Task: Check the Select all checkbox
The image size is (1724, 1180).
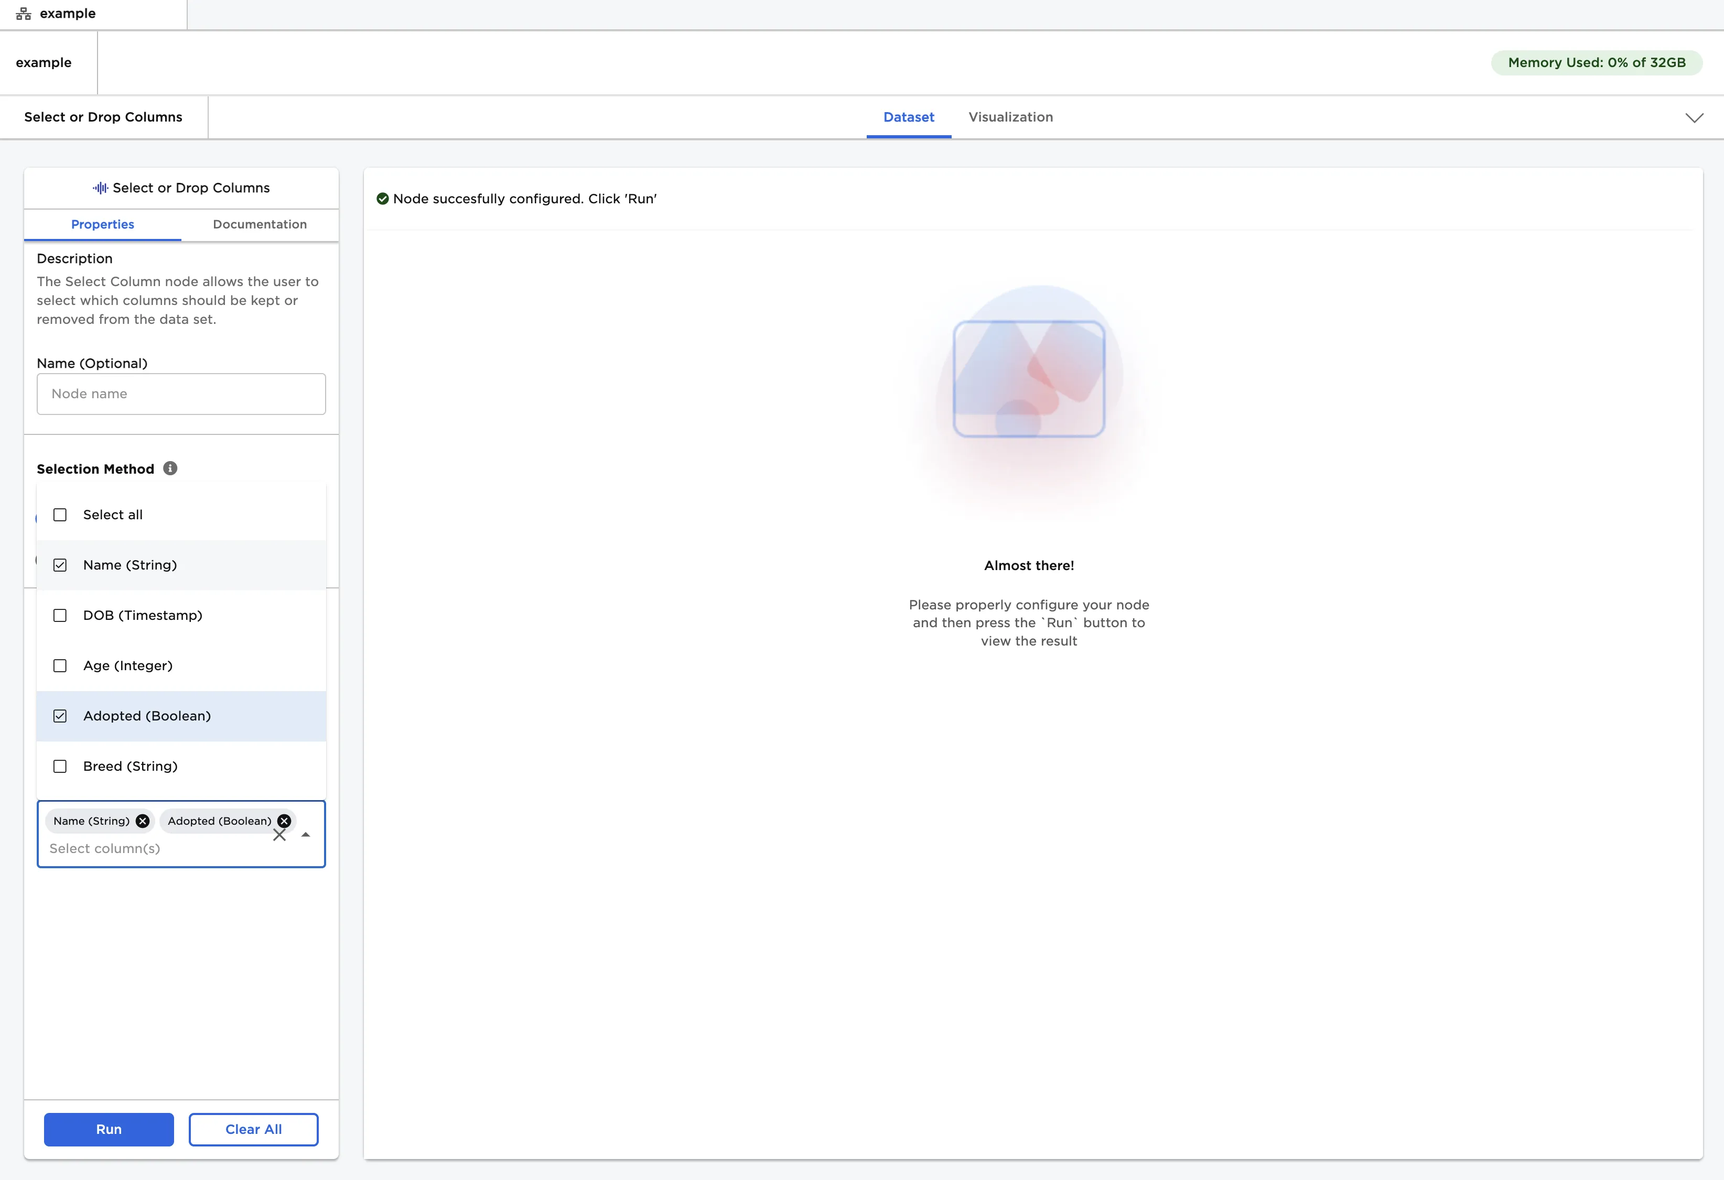Action: coord(60,515)
